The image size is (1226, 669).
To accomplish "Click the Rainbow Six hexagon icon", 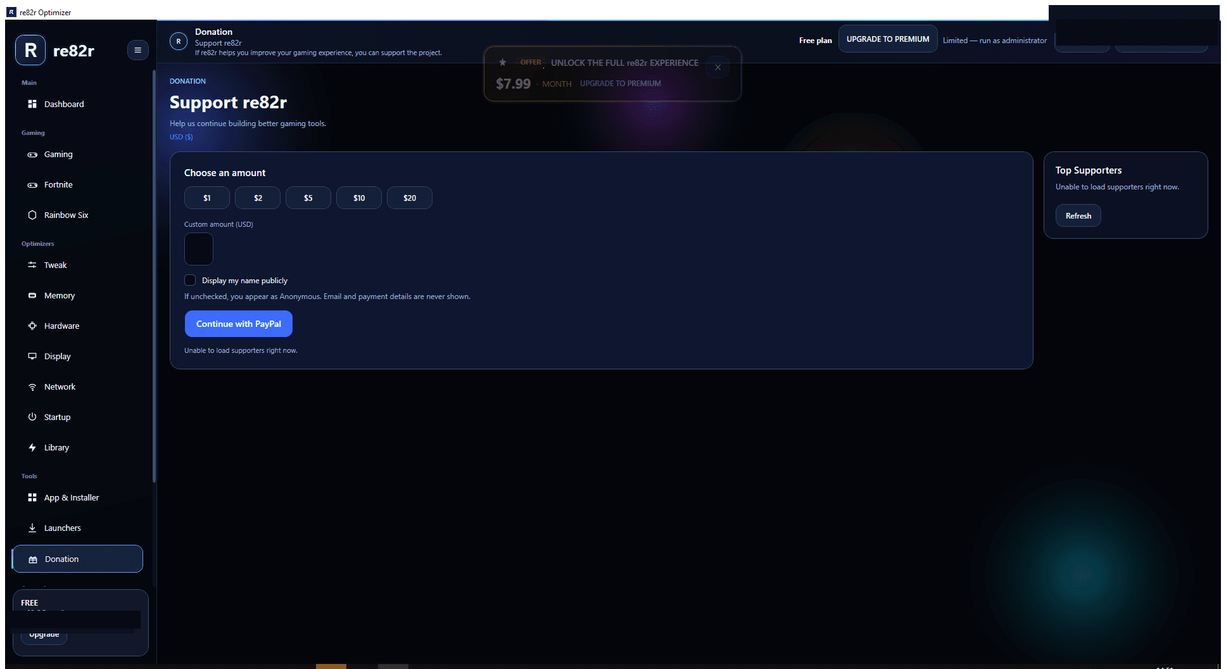I will pos(32,215).
